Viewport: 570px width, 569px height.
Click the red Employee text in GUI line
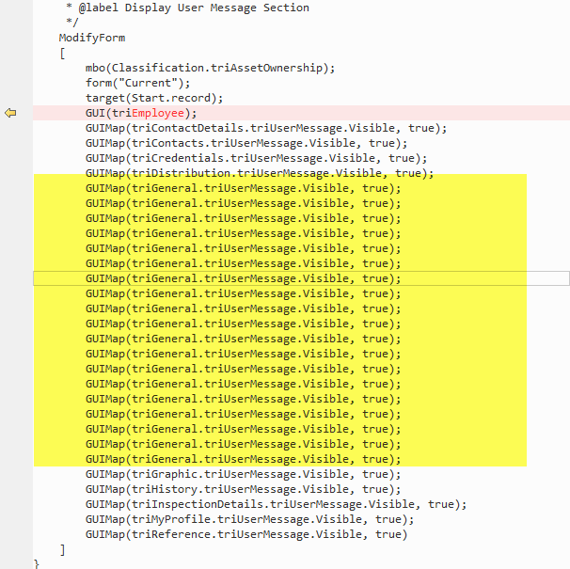coord(158,113)
